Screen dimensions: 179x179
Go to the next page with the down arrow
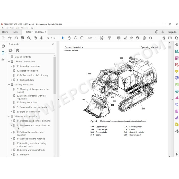click(41, 38)
